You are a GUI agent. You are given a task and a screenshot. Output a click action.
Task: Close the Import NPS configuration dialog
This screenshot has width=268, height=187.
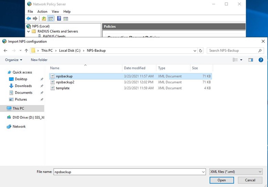point(263,41)
